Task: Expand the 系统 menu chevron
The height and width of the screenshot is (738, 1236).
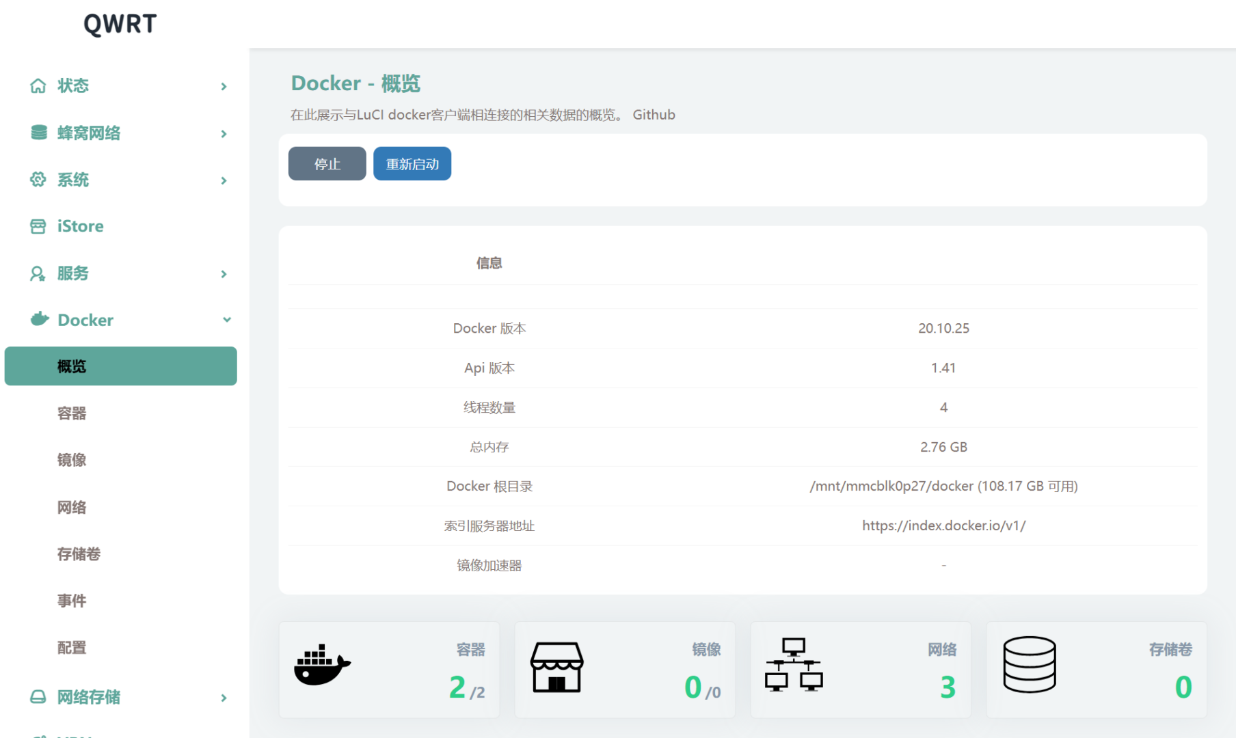Action: (224, 180)
